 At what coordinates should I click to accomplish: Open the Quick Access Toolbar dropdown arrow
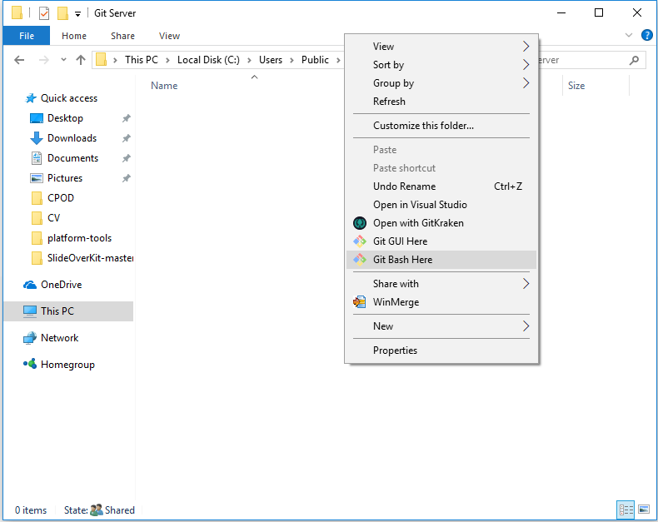(77, 14)
